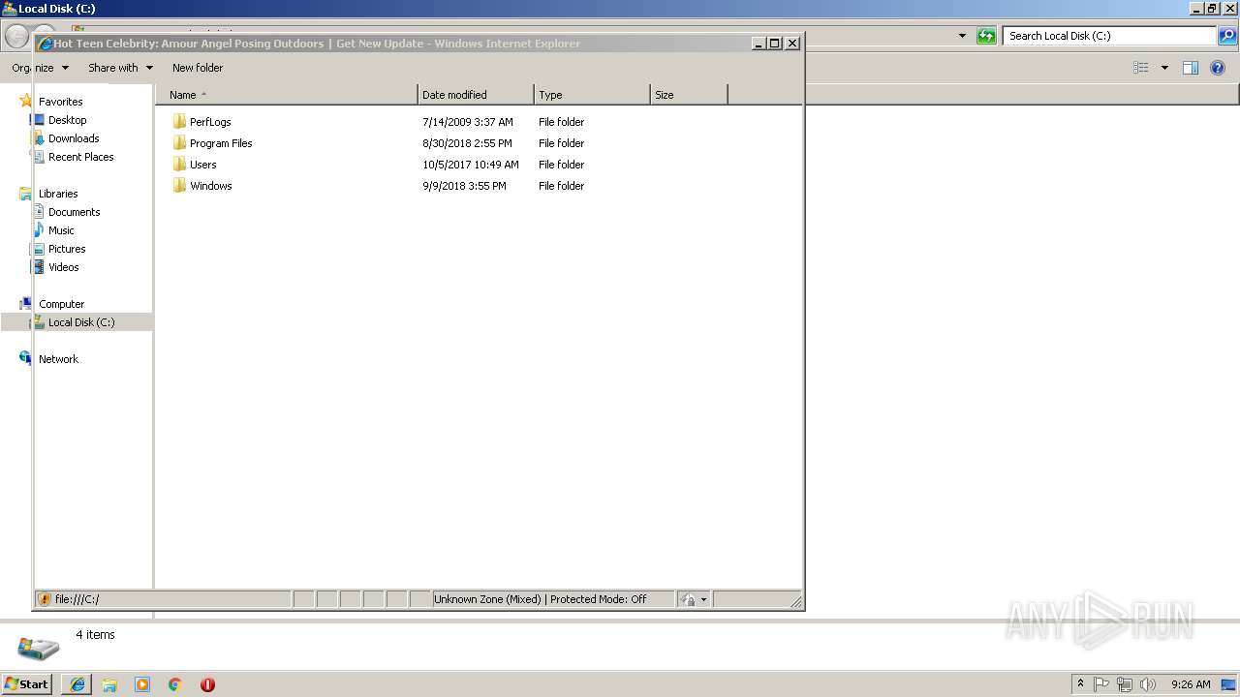Viewport: 1240px width, 697px height.
Task: Open the Videos library
Action: click(64, 267)
